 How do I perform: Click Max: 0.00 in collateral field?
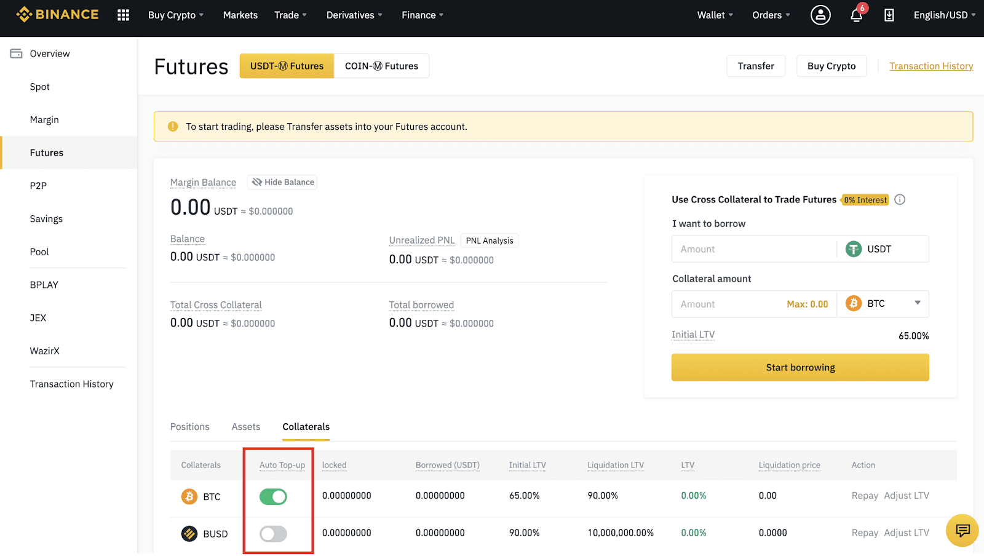click(807, 304)
